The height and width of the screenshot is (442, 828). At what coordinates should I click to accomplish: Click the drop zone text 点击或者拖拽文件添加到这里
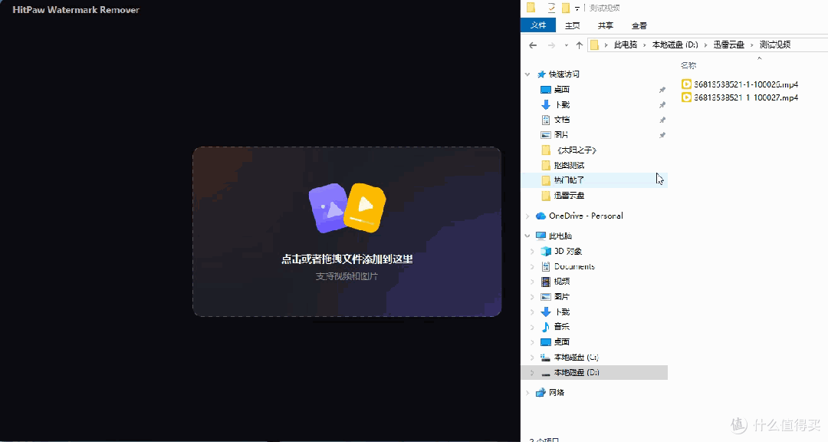point(347,259)
